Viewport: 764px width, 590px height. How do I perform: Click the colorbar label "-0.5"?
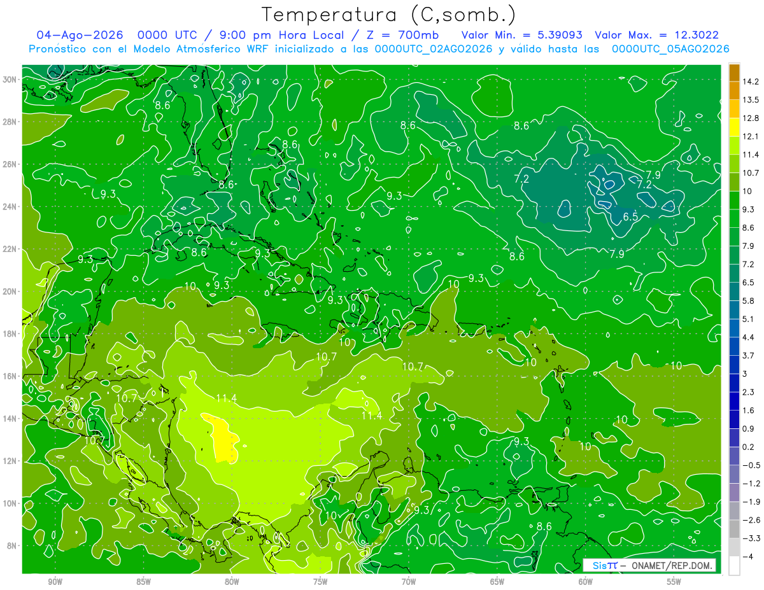click(x=751, y=465)
